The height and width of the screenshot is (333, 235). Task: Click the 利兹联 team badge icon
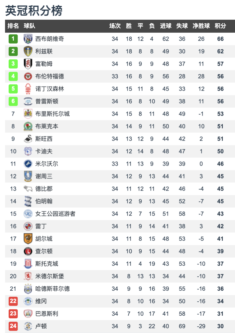click(x=28, y=51)
